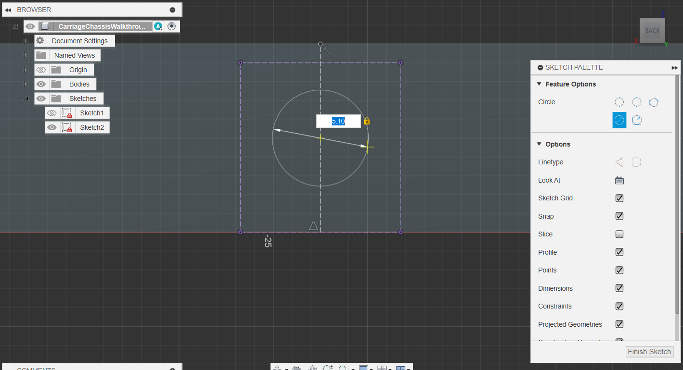Toggle the centerline Linetype icon
Image resolution: width=683 pixels, height=370 pixels.
636,162
